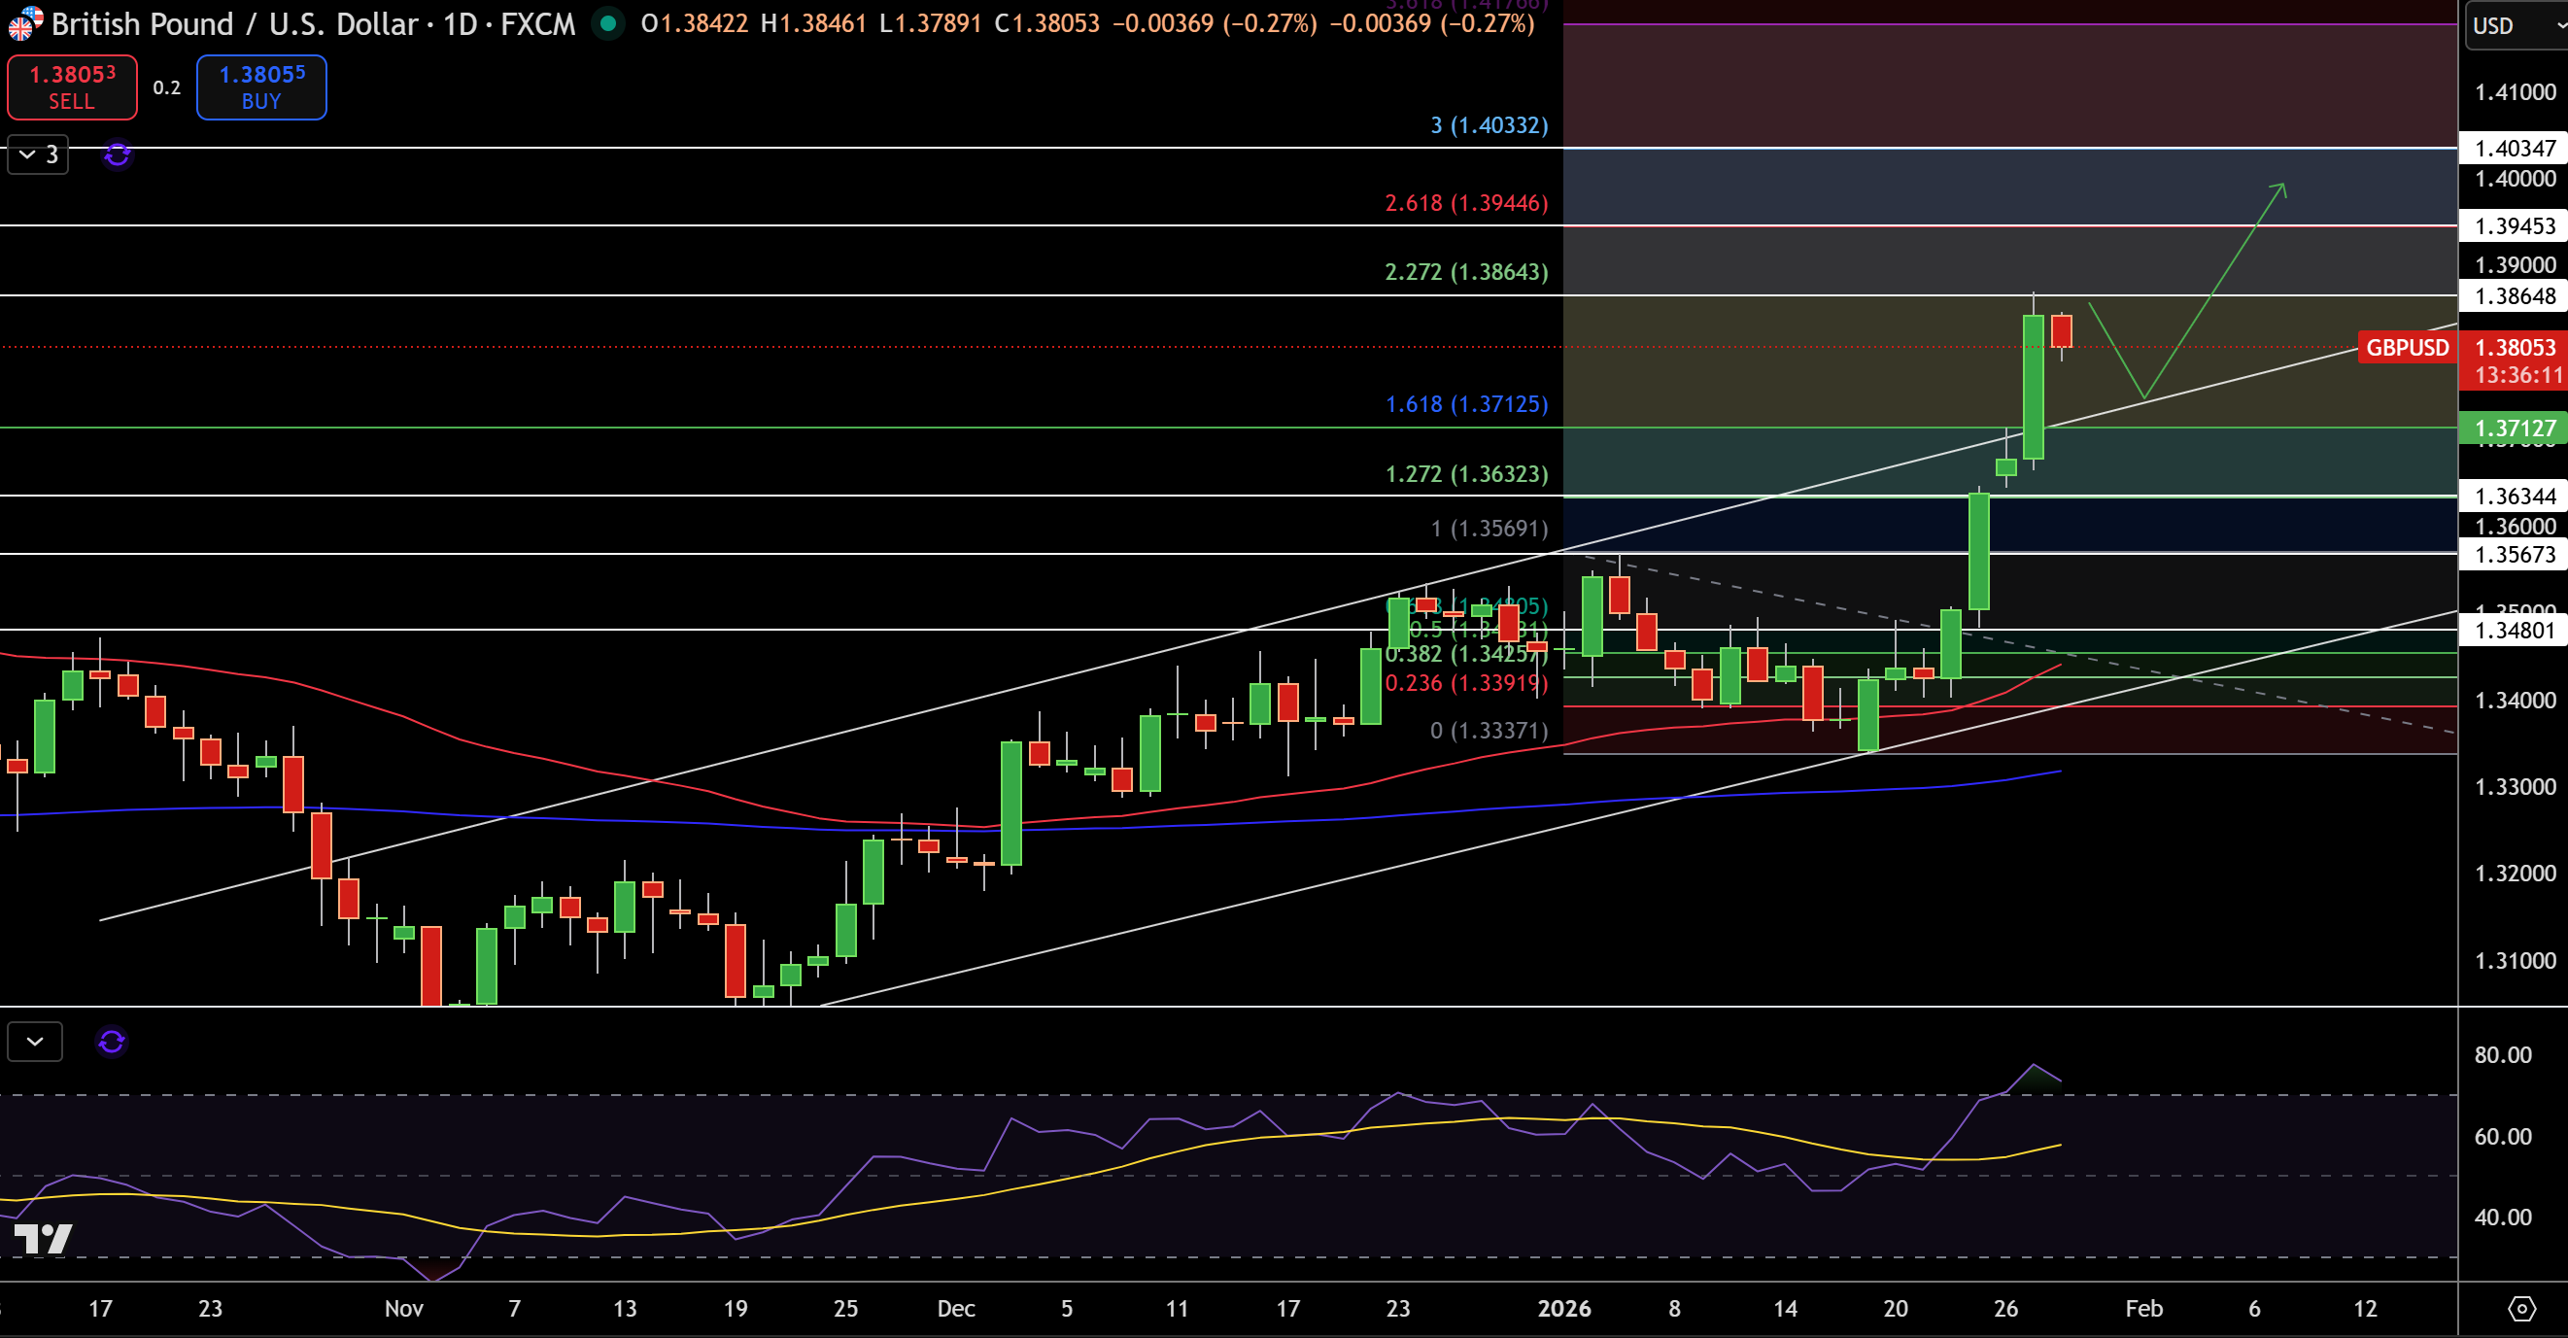Click the 1.41000 price axis label
Viewport: 2568px width, 1338px height.
(x=2515, y=91)
